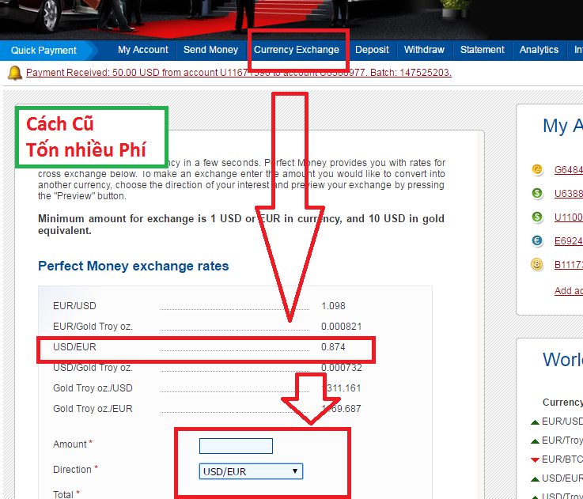This screenshot has width=583, height=499.
Task: Click the Gold Troy oz./EUR rate row label
Action: [x=93, y=409]
